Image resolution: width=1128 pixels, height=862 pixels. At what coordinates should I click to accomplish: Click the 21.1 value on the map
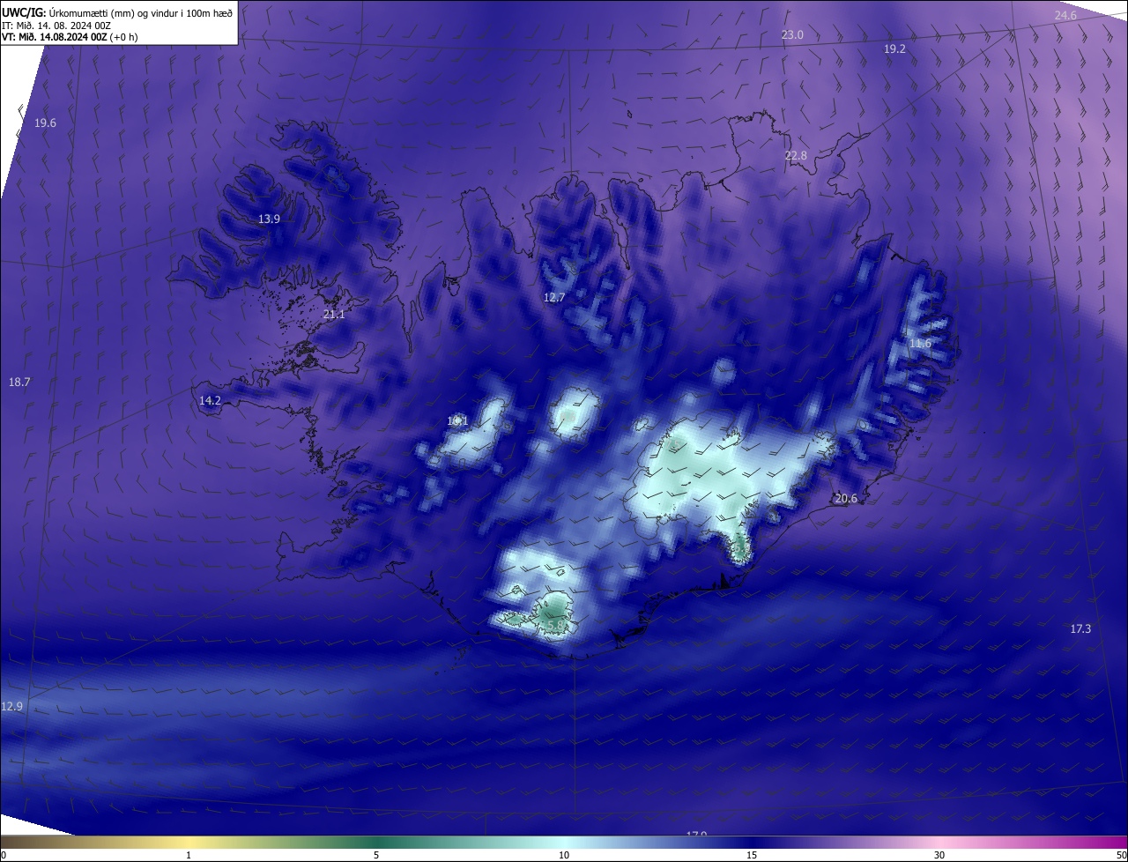(334, 314)
